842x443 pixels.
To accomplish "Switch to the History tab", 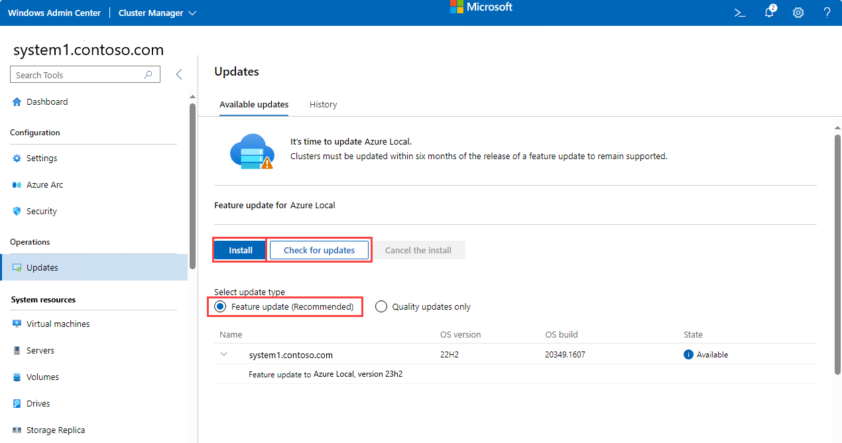I will click(323, 104).
